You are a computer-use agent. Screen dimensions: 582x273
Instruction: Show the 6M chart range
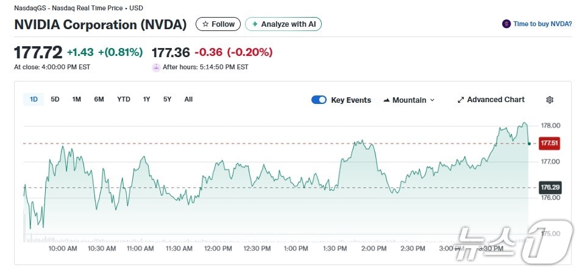99,99
